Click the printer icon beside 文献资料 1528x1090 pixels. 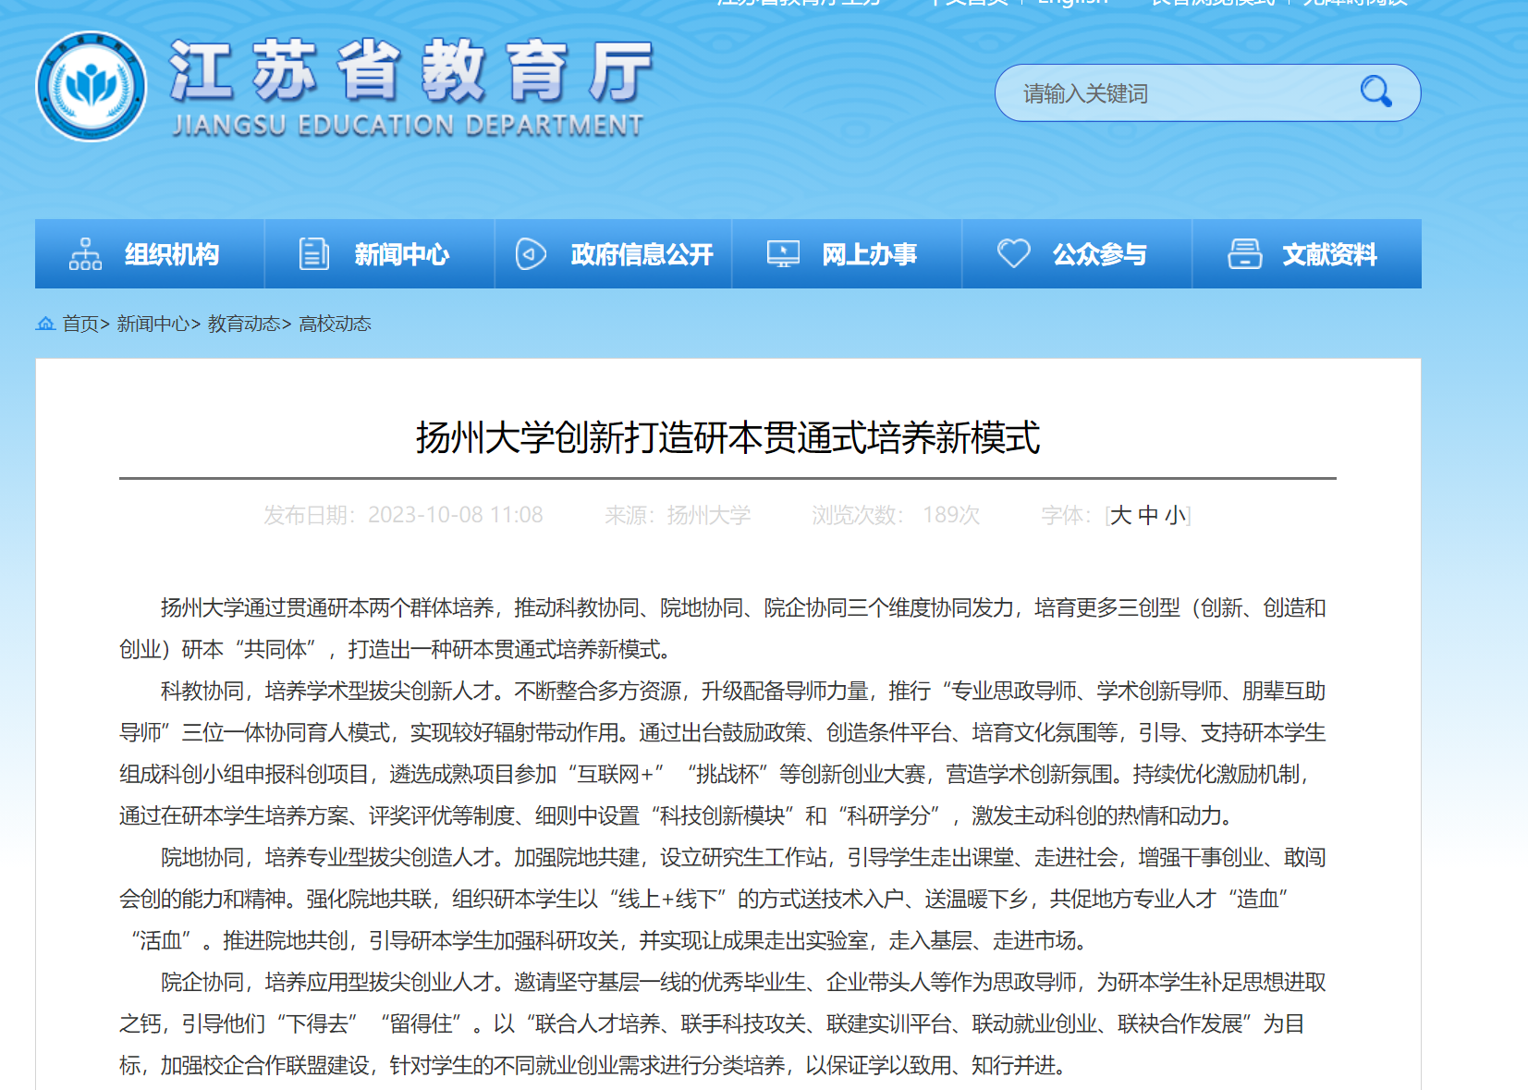tap(1244, 253)
